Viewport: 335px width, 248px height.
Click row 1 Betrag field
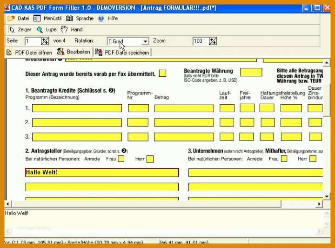tap(184, 108)
